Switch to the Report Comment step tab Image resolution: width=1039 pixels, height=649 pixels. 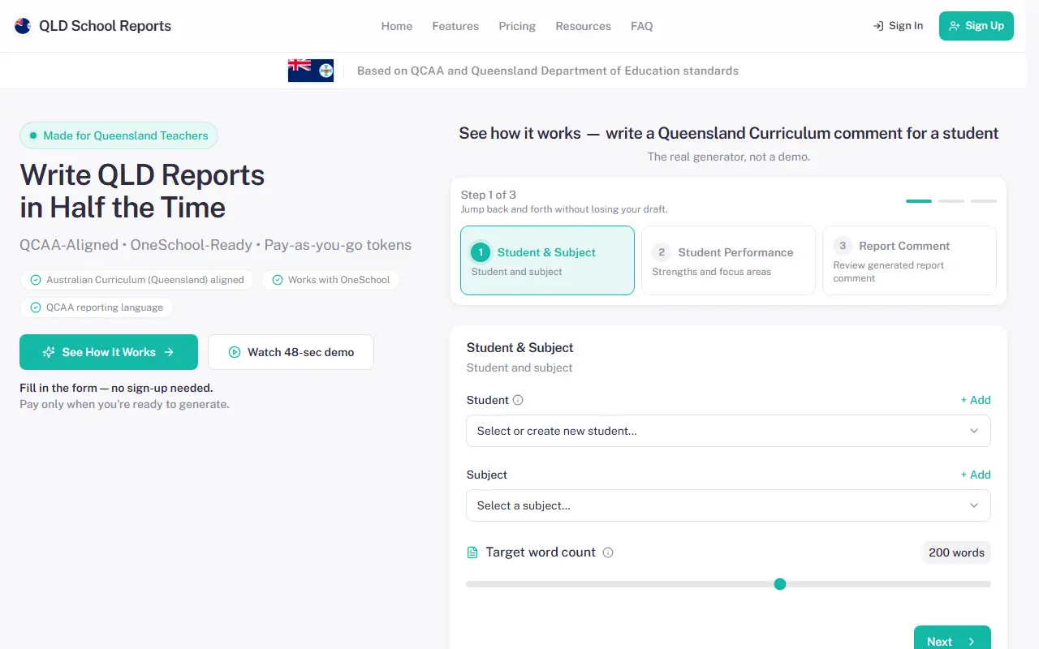909,260
